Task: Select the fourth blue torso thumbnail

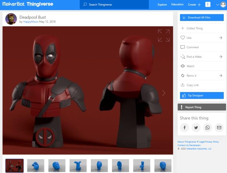Action: coord(78,166)
